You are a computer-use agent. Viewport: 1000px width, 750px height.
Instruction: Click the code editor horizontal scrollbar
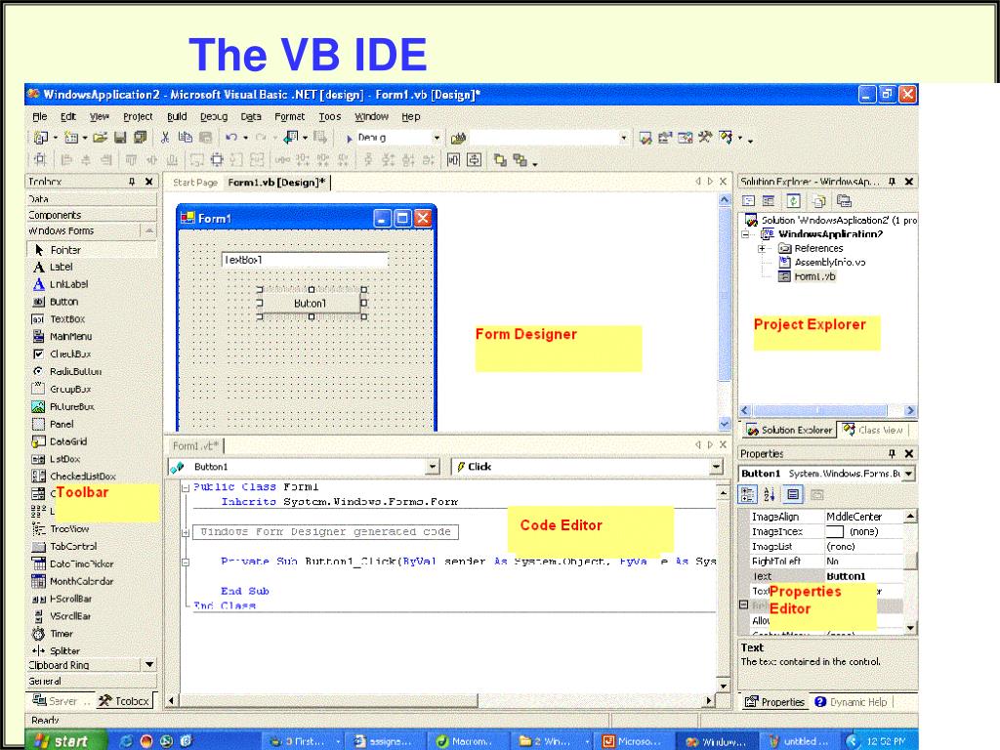441,700
